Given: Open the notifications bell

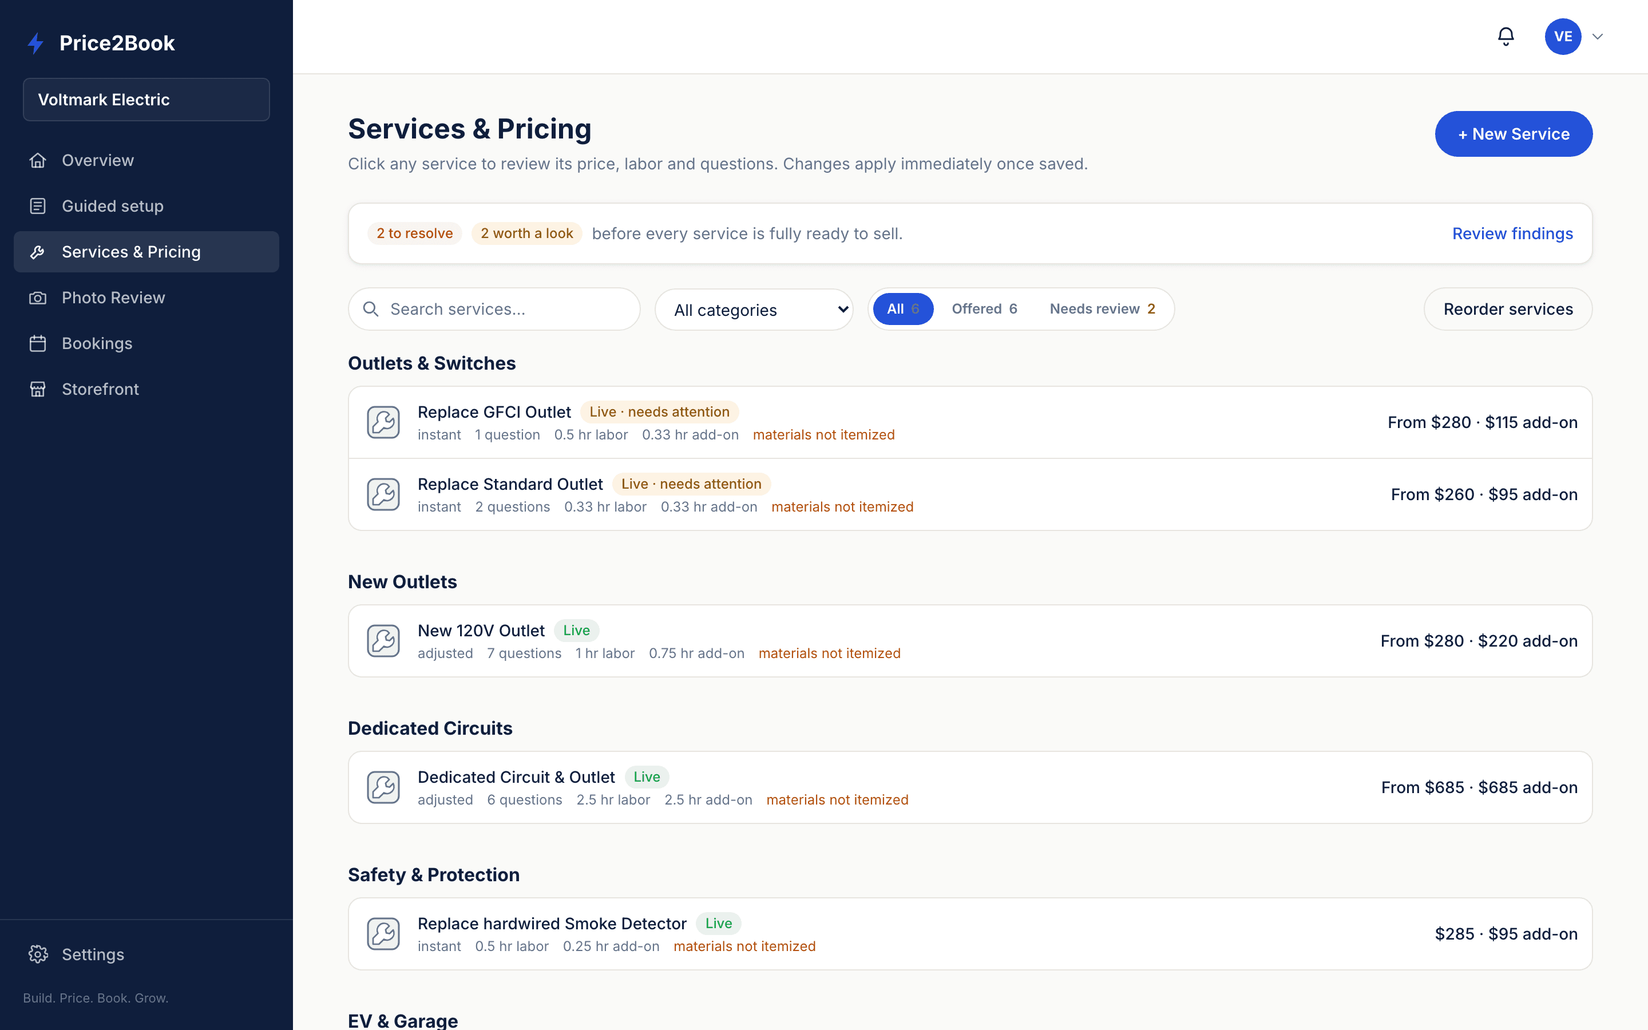Looking at the screenshot, I should click(1506, 36).
